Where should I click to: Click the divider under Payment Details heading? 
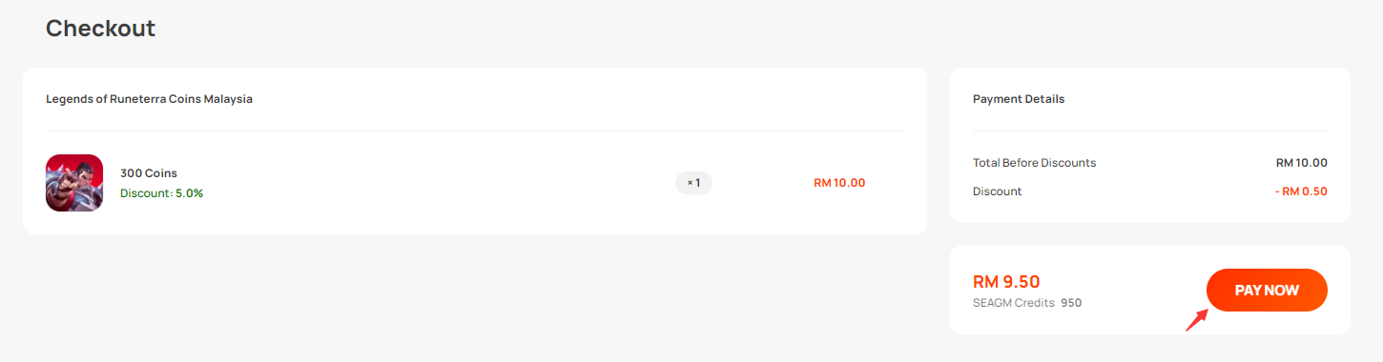pyautogui.click(x=1150, y=131)
